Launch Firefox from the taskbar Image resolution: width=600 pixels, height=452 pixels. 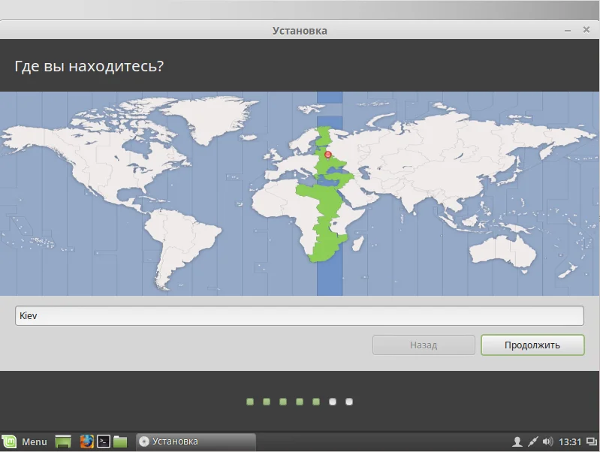[86, 441]
